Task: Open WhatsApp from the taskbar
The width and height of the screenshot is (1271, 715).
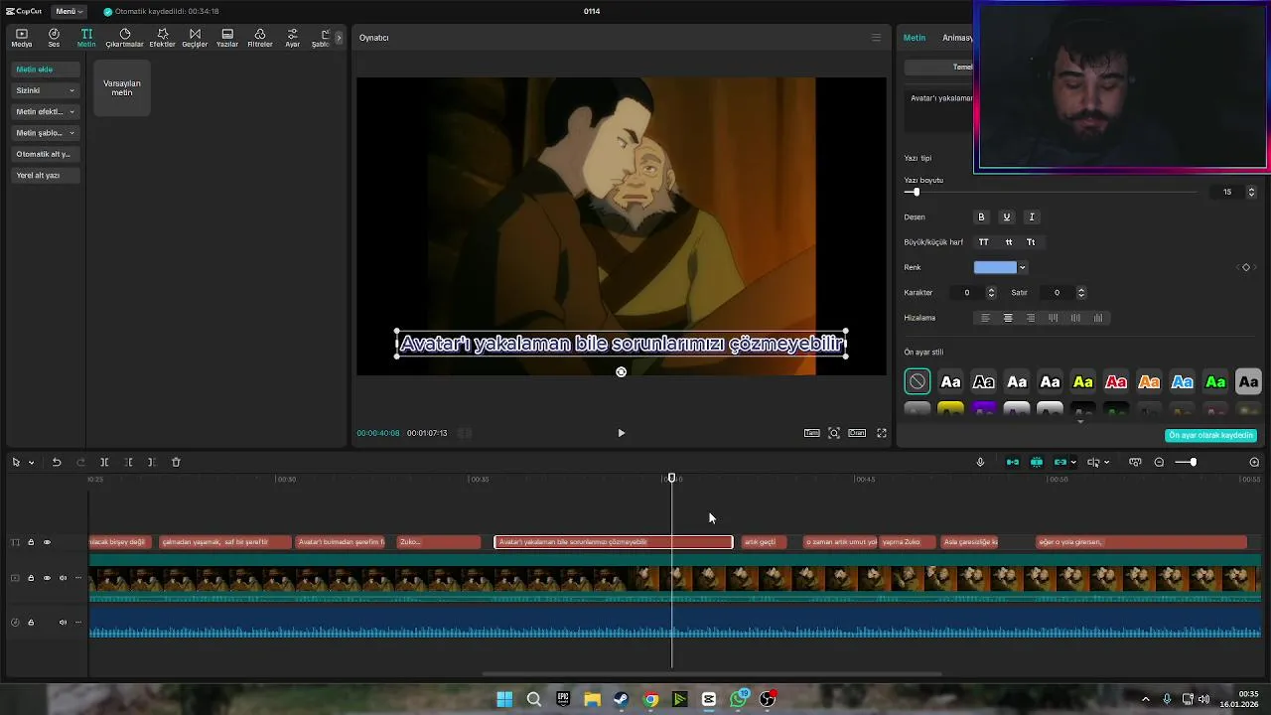Action: point(739,699)
